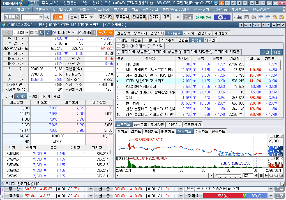286x200 pixels.
Task: Select the 코스닥 market radio button
Action: tap(149, 46)
